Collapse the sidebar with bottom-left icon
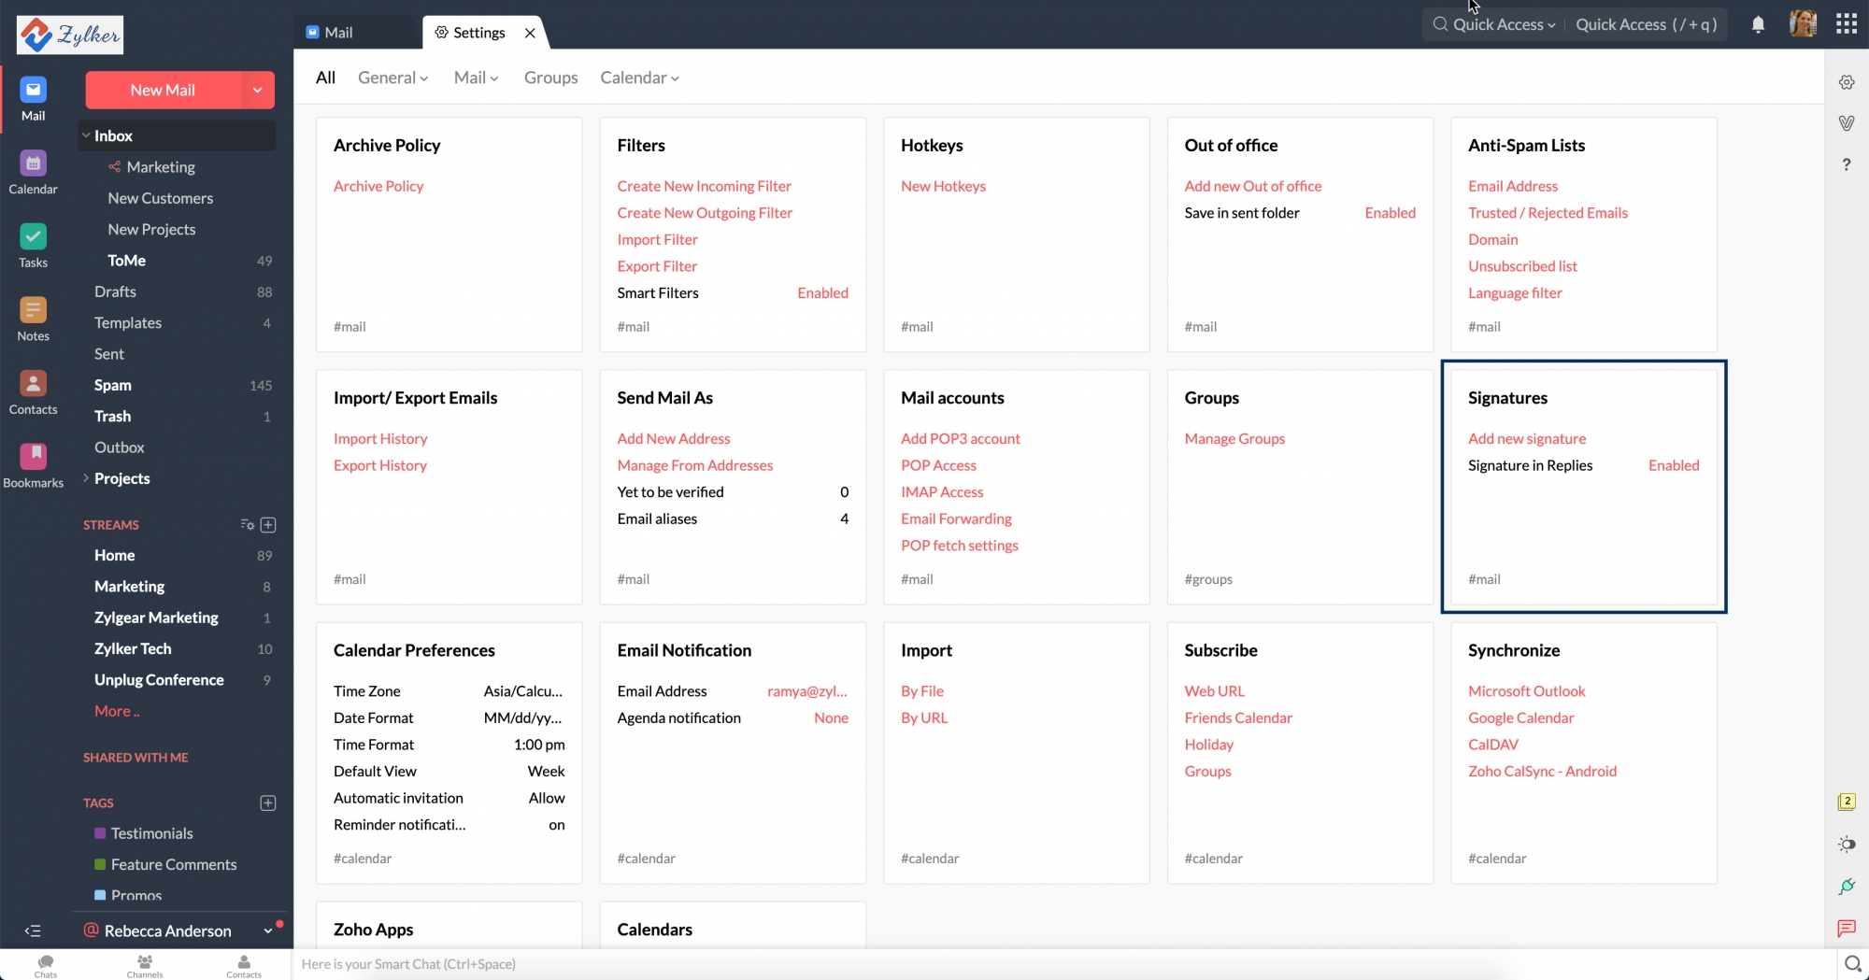Viewport: 1869px width, 980px height. pyautogui.click(x=33, y=930)
